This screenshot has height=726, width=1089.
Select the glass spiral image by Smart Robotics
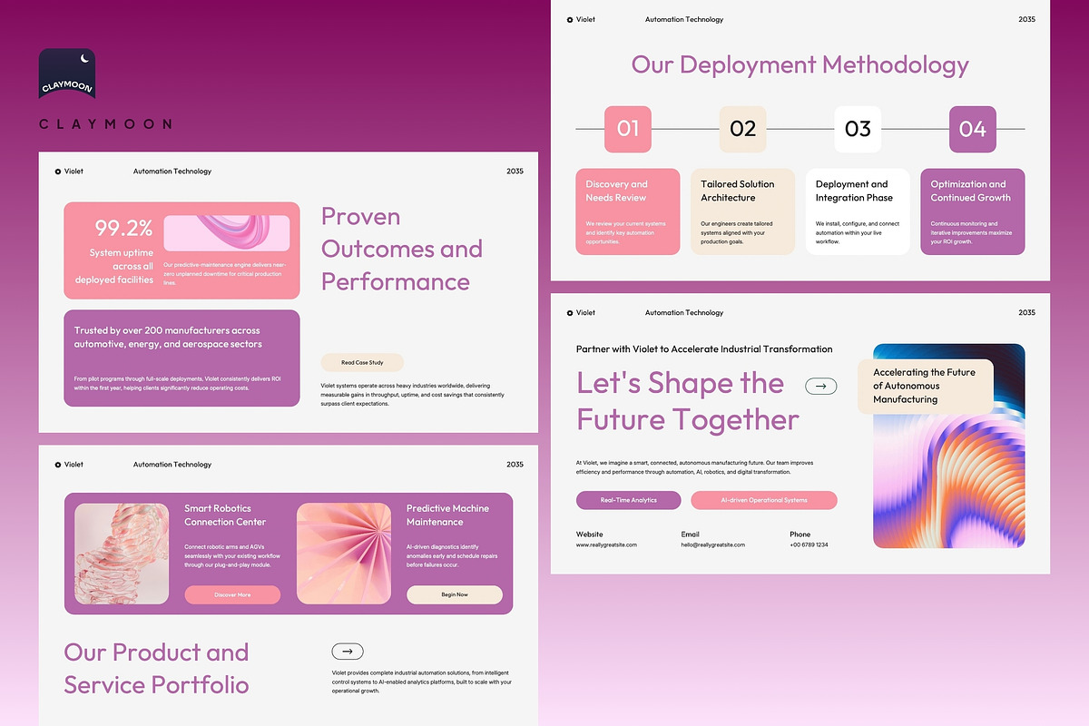pyautogui.click(x=122, y=554)
